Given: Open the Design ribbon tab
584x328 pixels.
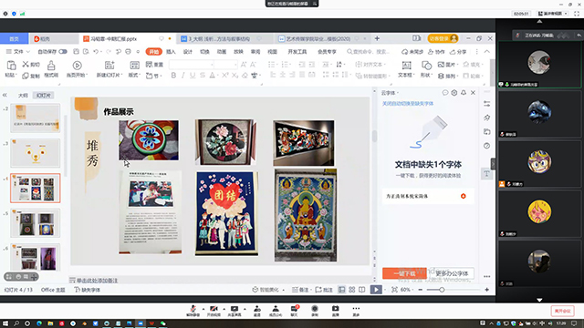Looking at the screenshot, I should coord(188,52).
